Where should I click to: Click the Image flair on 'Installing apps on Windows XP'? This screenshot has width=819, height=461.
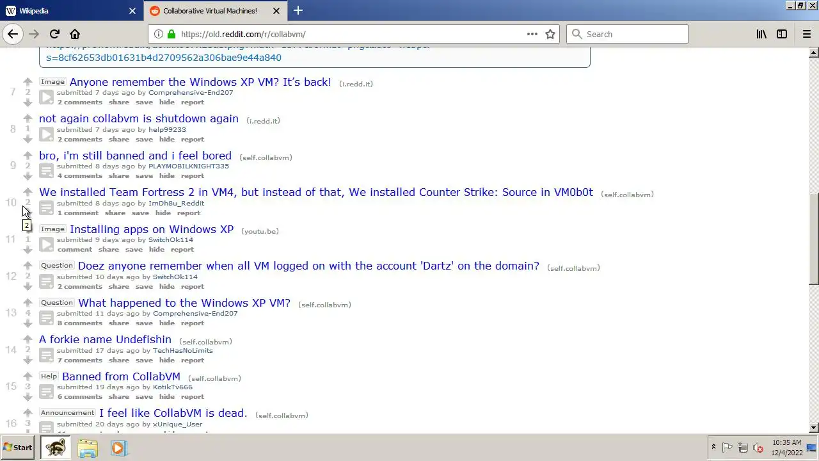point(52,229)
